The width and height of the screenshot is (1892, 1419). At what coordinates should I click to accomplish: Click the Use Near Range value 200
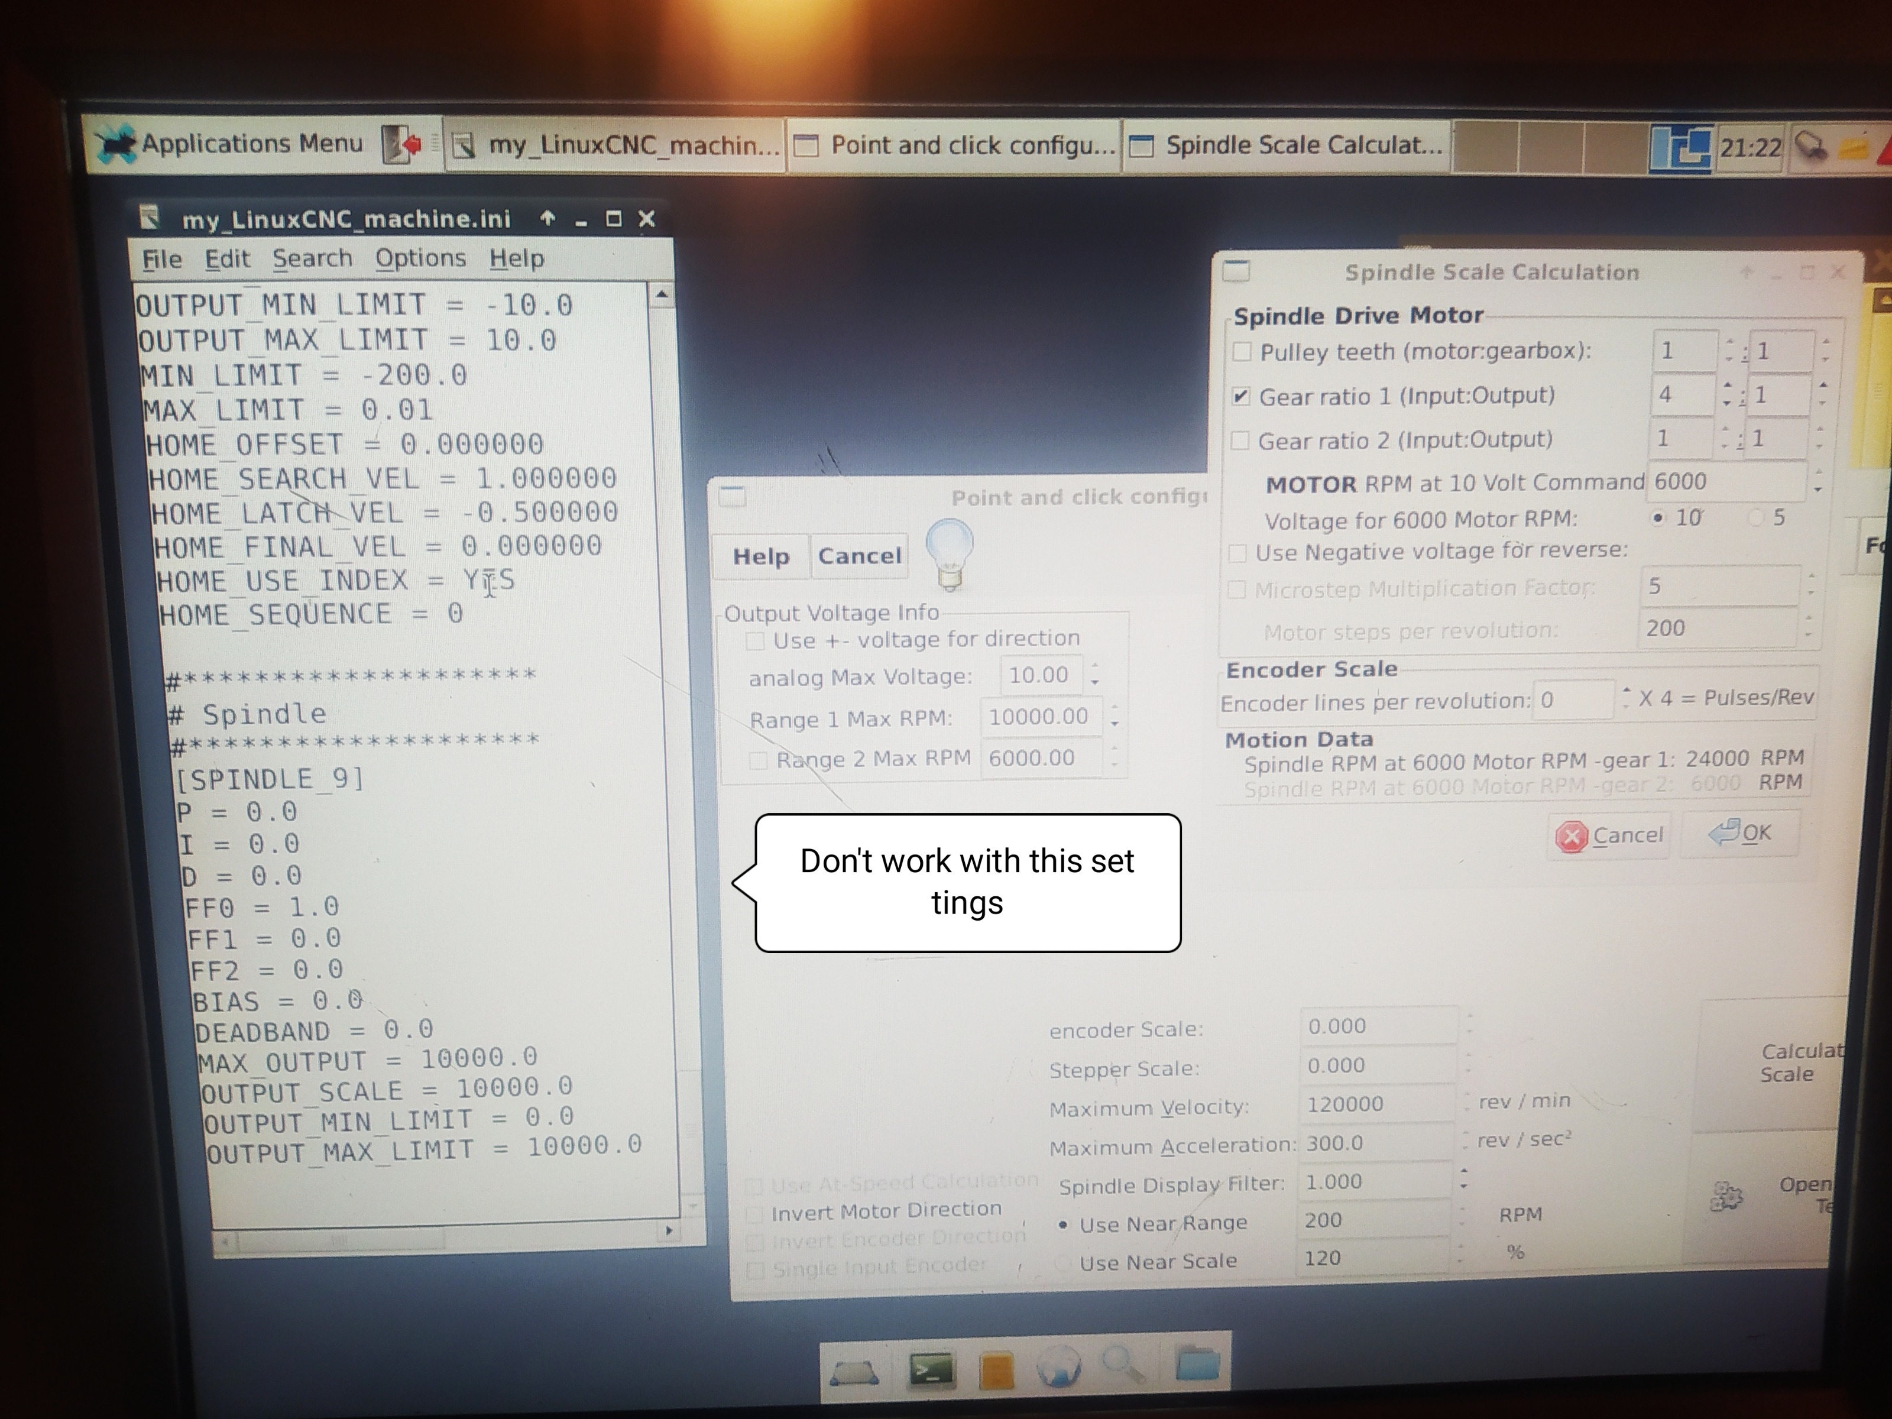point(1373,1220)
